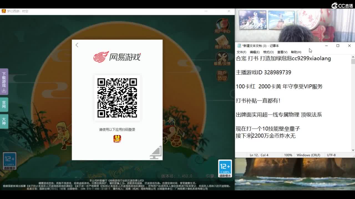The height and width of the screenshot is (199, 355).
Task: Click the line '打书补贴一直都有!'
Action: click(x=258, y=101)
